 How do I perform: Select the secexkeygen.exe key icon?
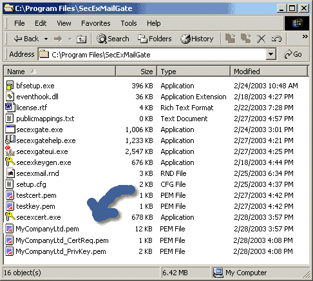pyautogui.click(x=10, y=162)
